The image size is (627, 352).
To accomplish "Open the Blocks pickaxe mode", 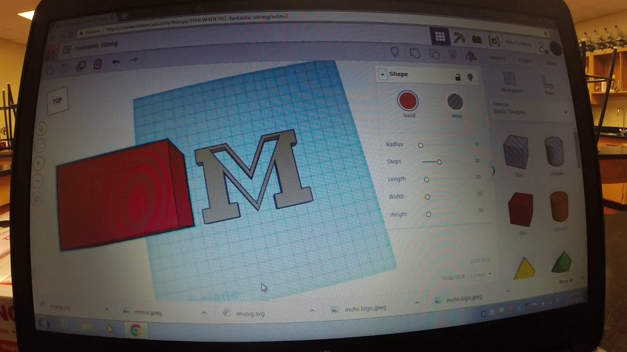I will click(459, 38).
